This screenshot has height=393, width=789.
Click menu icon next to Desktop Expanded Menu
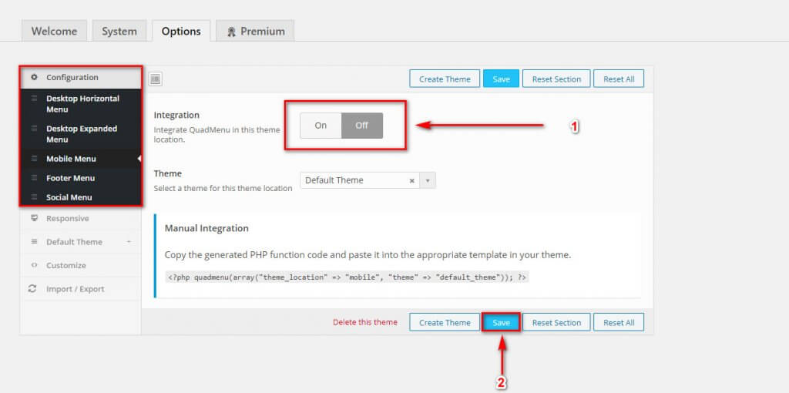[x=34, y=129]
